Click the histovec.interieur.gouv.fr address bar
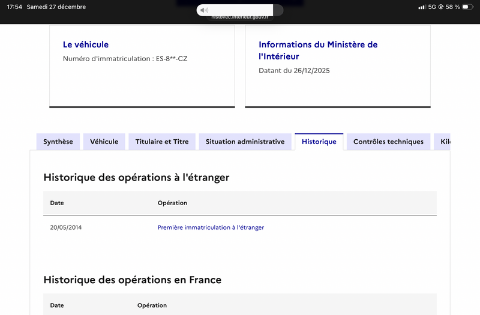Screen dimensions: 480x315 tap(240, 18)
